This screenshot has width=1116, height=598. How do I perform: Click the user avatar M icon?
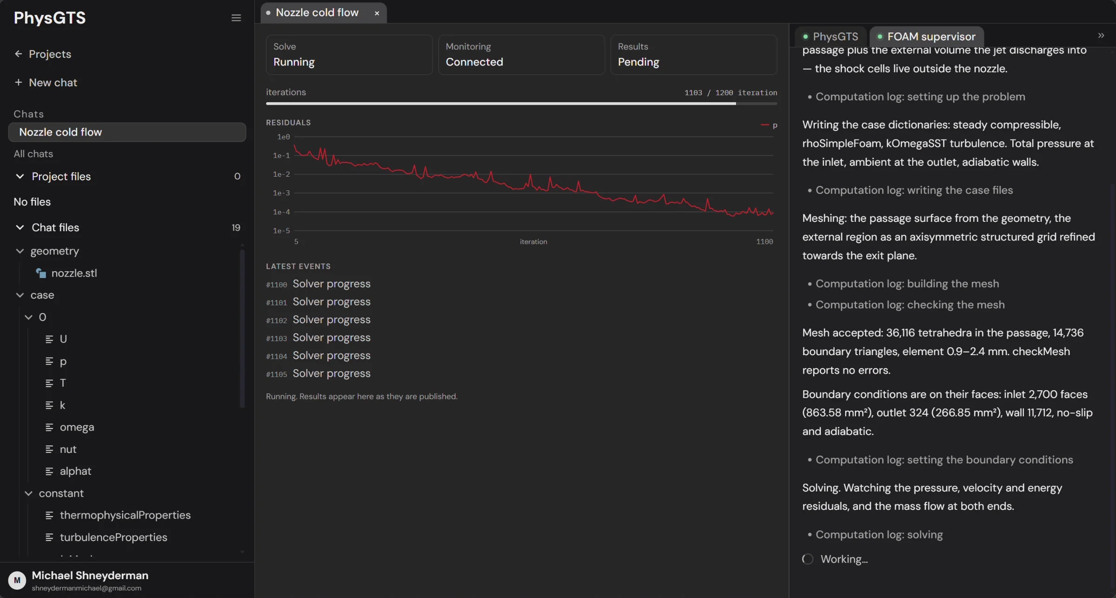click(17, 580)
